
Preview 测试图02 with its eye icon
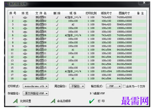(25, 21)
